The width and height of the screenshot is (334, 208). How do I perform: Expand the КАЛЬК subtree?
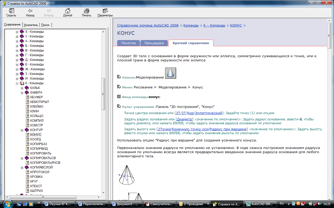pos(22,88)
